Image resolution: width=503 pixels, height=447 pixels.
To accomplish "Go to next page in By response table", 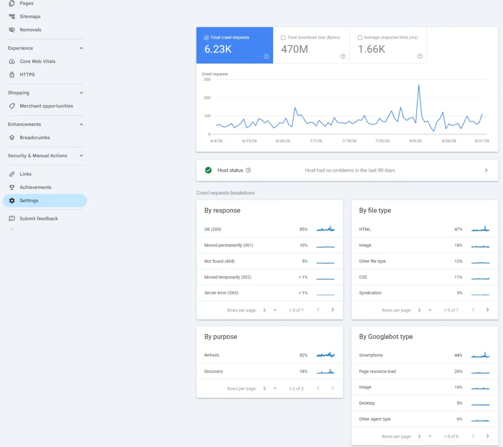I will tap(333, 310).
